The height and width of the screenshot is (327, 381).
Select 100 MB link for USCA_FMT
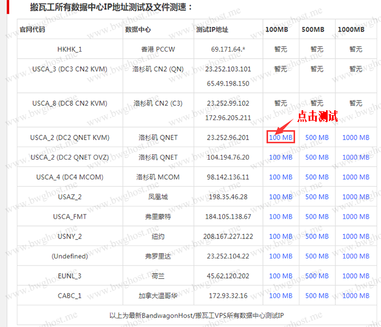tap(281, 217)
